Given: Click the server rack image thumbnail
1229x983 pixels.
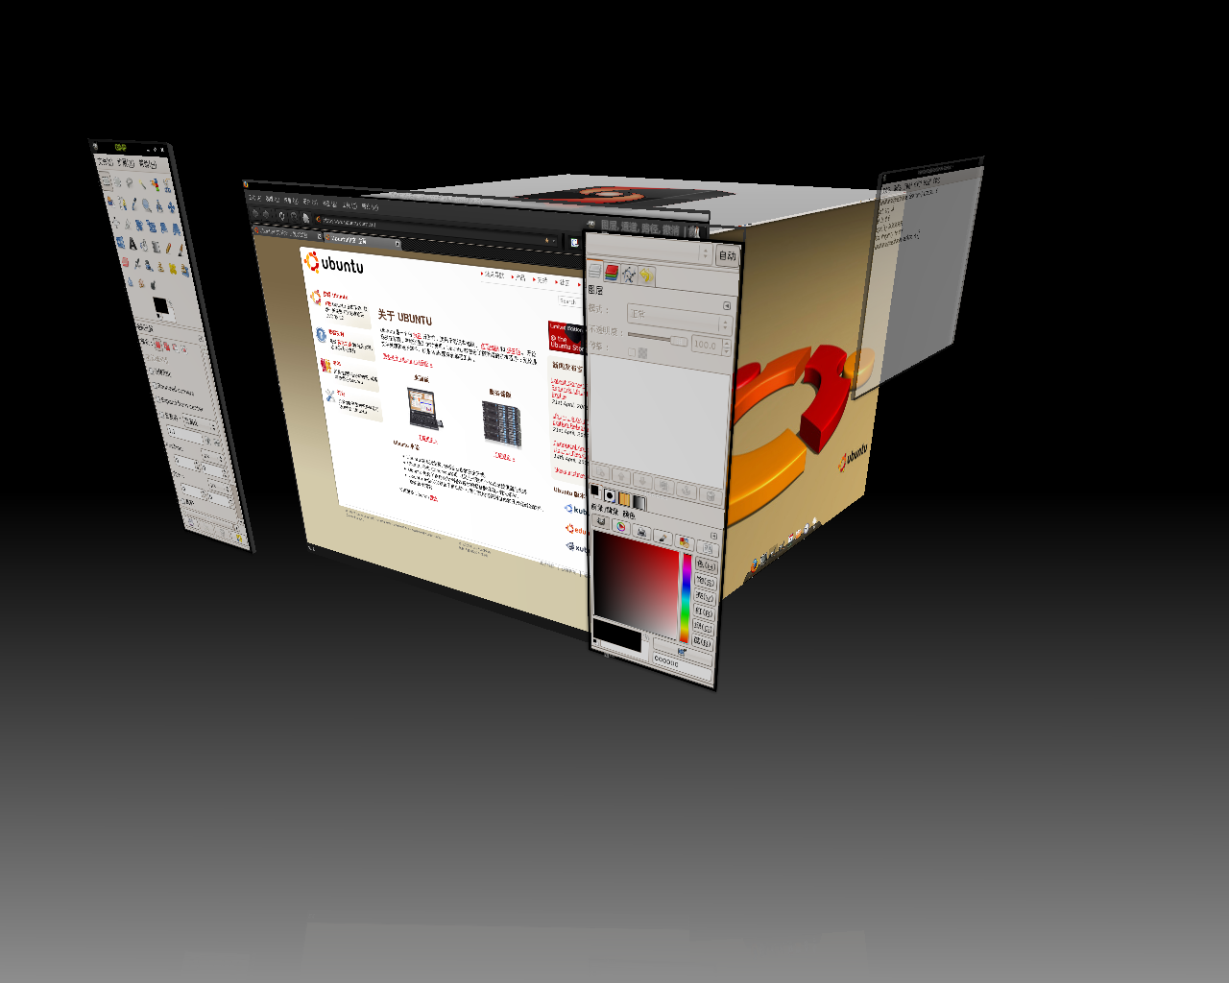Looking at the screenshot, I should coord(502,423).
